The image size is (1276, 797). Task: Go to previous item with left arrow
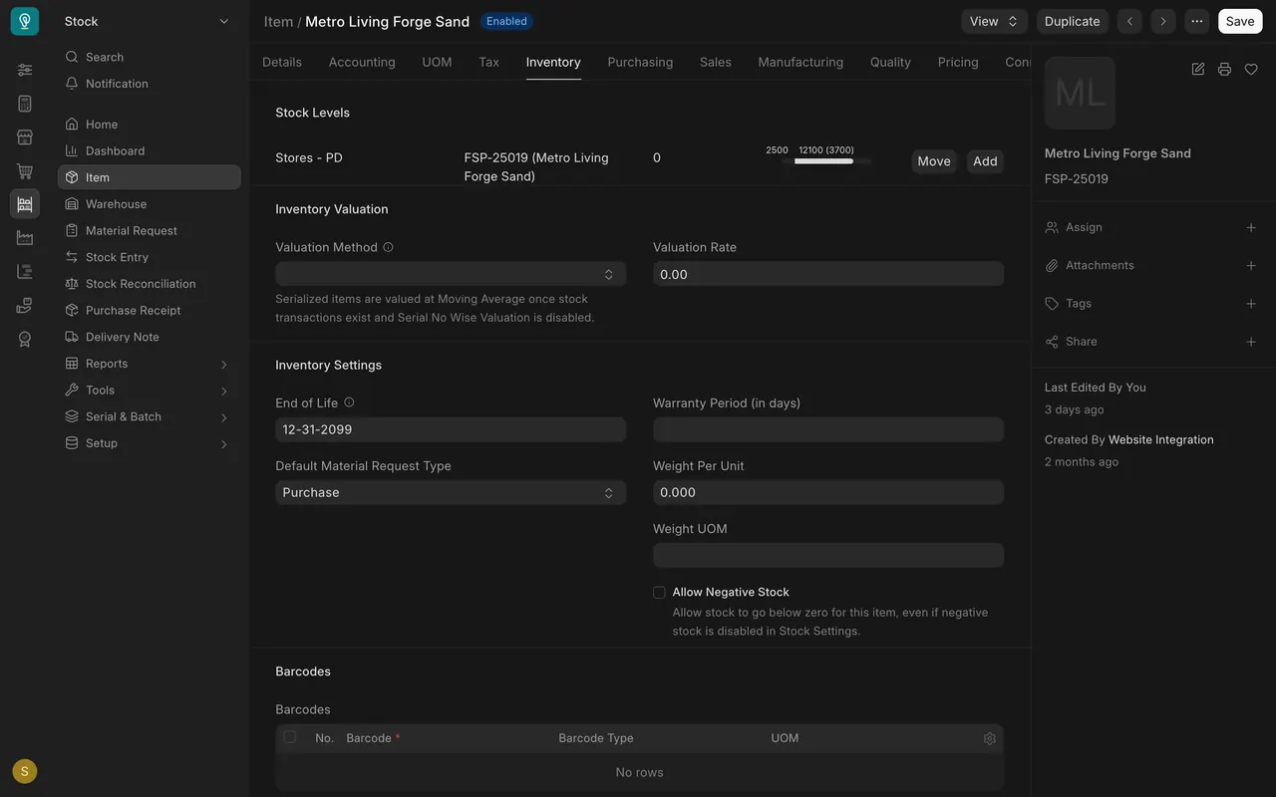(x=1129, y=21)
